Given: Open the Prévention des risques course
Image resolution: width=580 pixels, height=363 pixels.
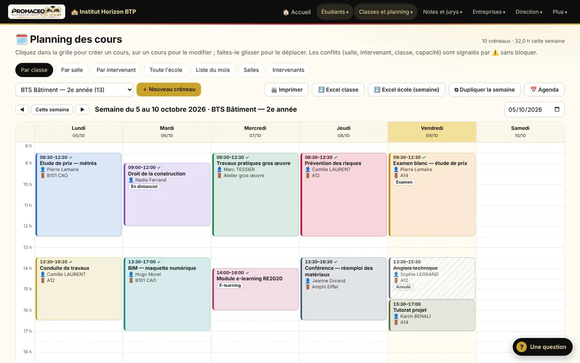Looking at the screenshot, I should point(343,195).
